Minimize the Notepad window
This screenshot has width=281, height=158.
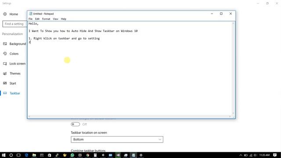pyautogui.click(x=212, y=14)
